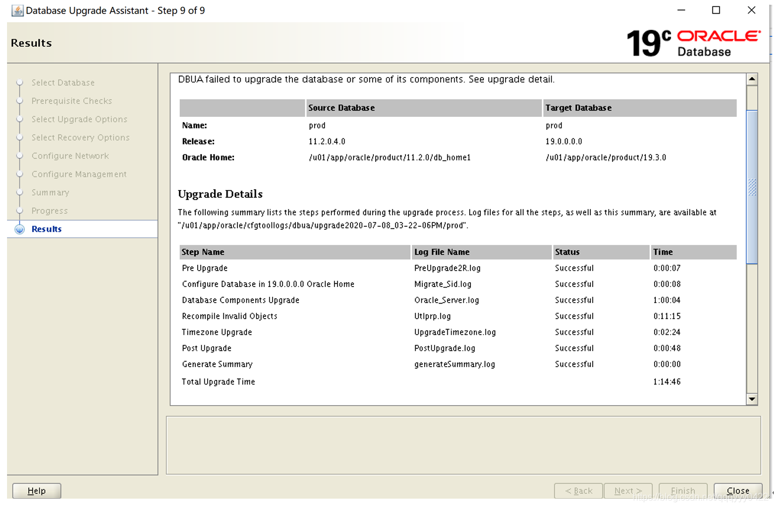
Task: Click source Oracle Home path db_home1
Action: tap(390, 158)
